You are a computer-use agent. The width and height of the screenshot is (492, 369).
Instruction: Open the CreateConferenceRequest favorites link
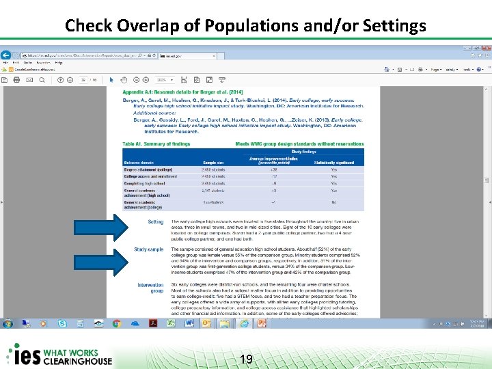31,69
